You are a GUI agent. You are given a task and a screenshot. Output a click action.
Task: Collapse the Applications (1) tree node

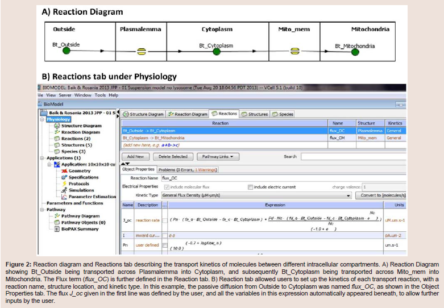42,158
